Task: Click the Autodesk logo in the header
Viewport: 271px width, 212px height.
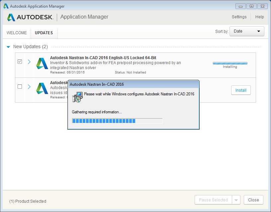Action: click(x=30, y=17)
